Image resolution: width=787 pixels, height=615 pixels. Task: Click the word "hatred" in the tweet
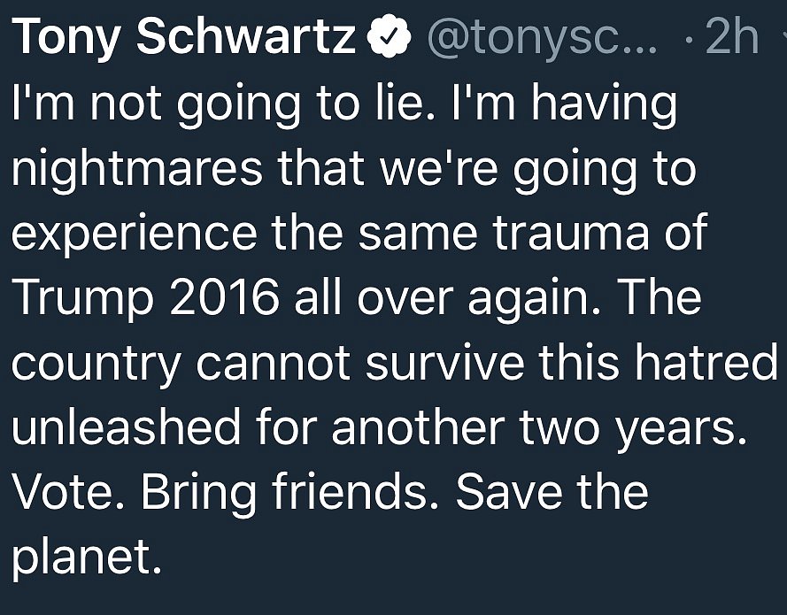point(706,361)
